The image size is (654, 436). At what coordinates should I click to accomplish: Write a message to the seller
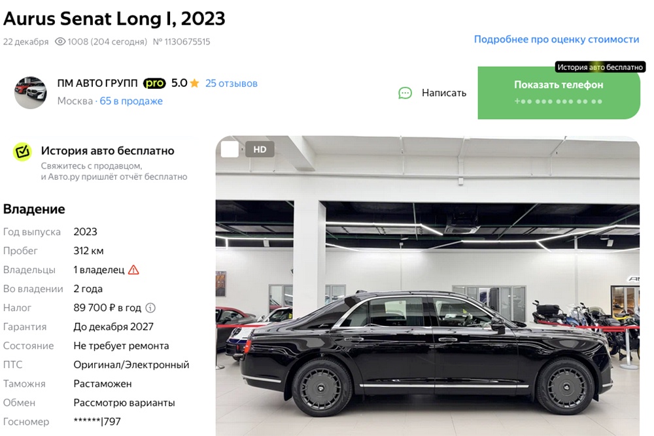click(432, 93)
